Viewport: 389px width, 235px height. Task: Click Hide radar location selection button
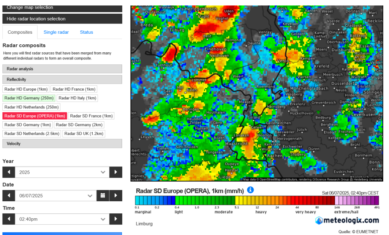(62, 19)
